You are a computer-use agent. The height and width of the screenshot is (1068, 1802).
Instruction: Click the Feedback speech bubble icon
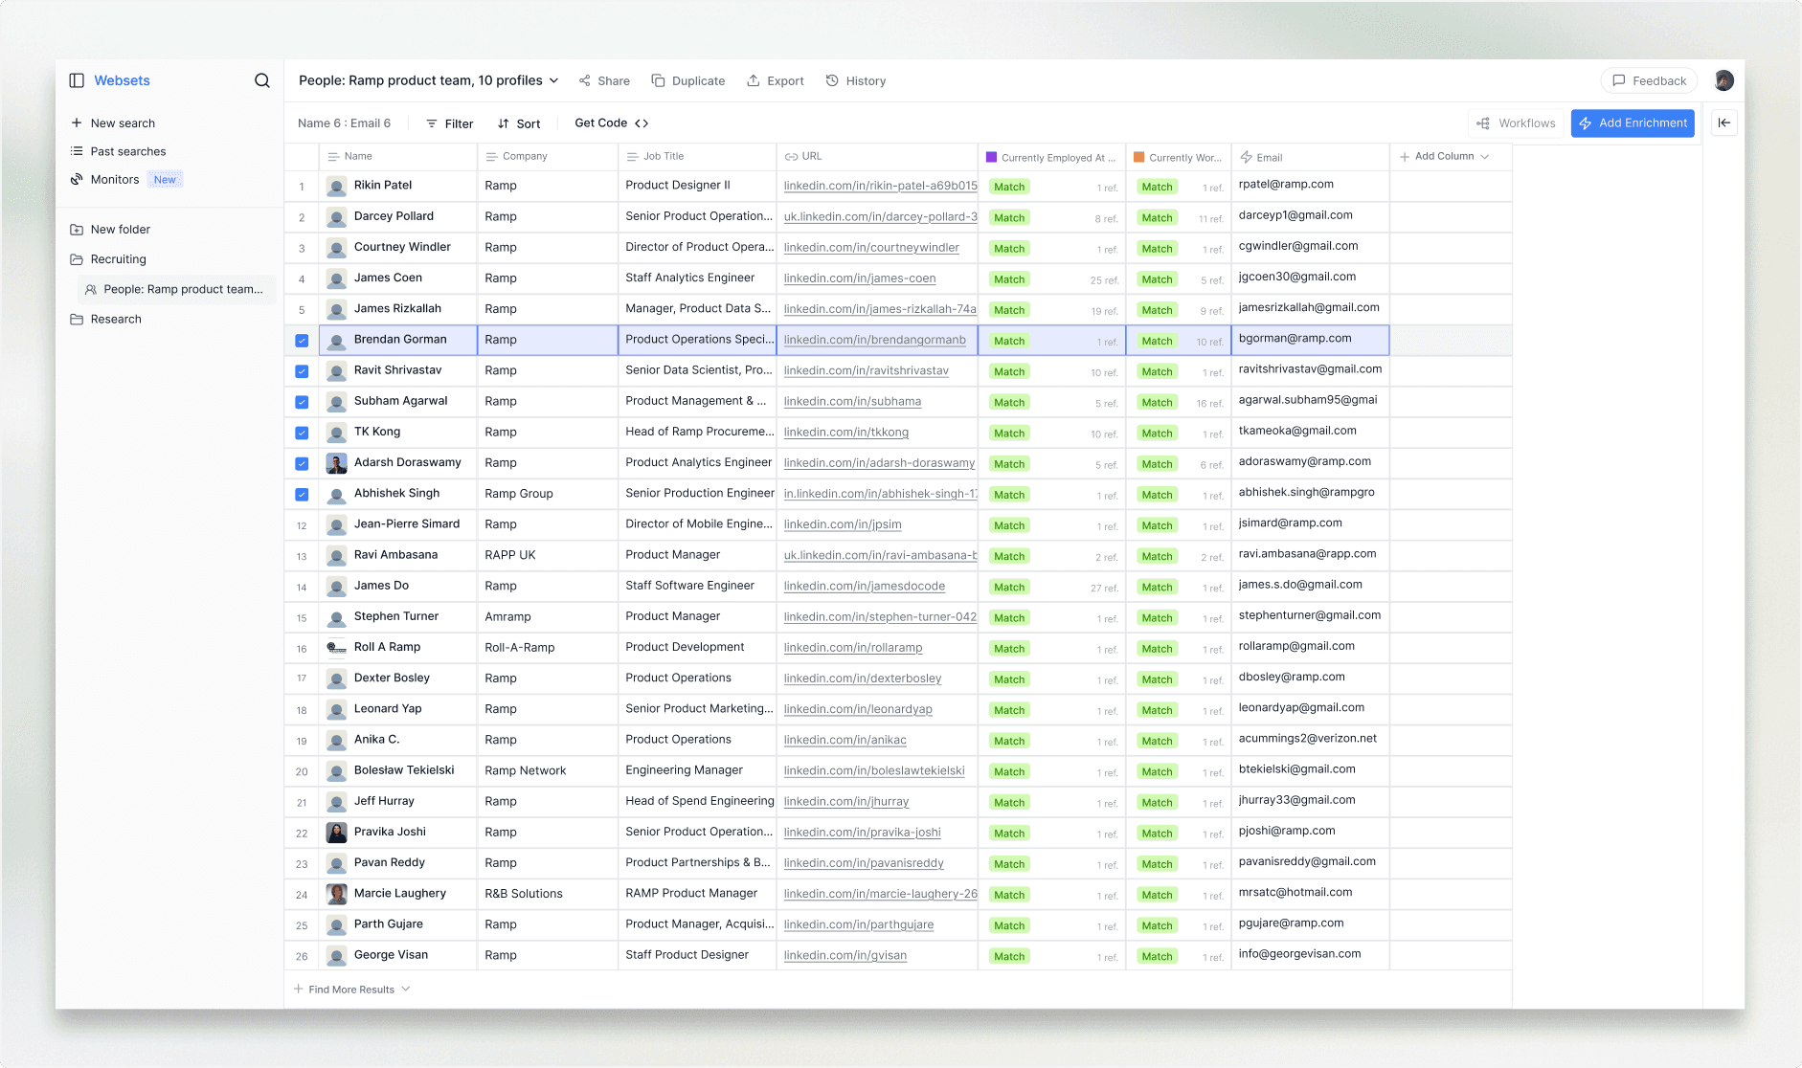point(1619,80)
